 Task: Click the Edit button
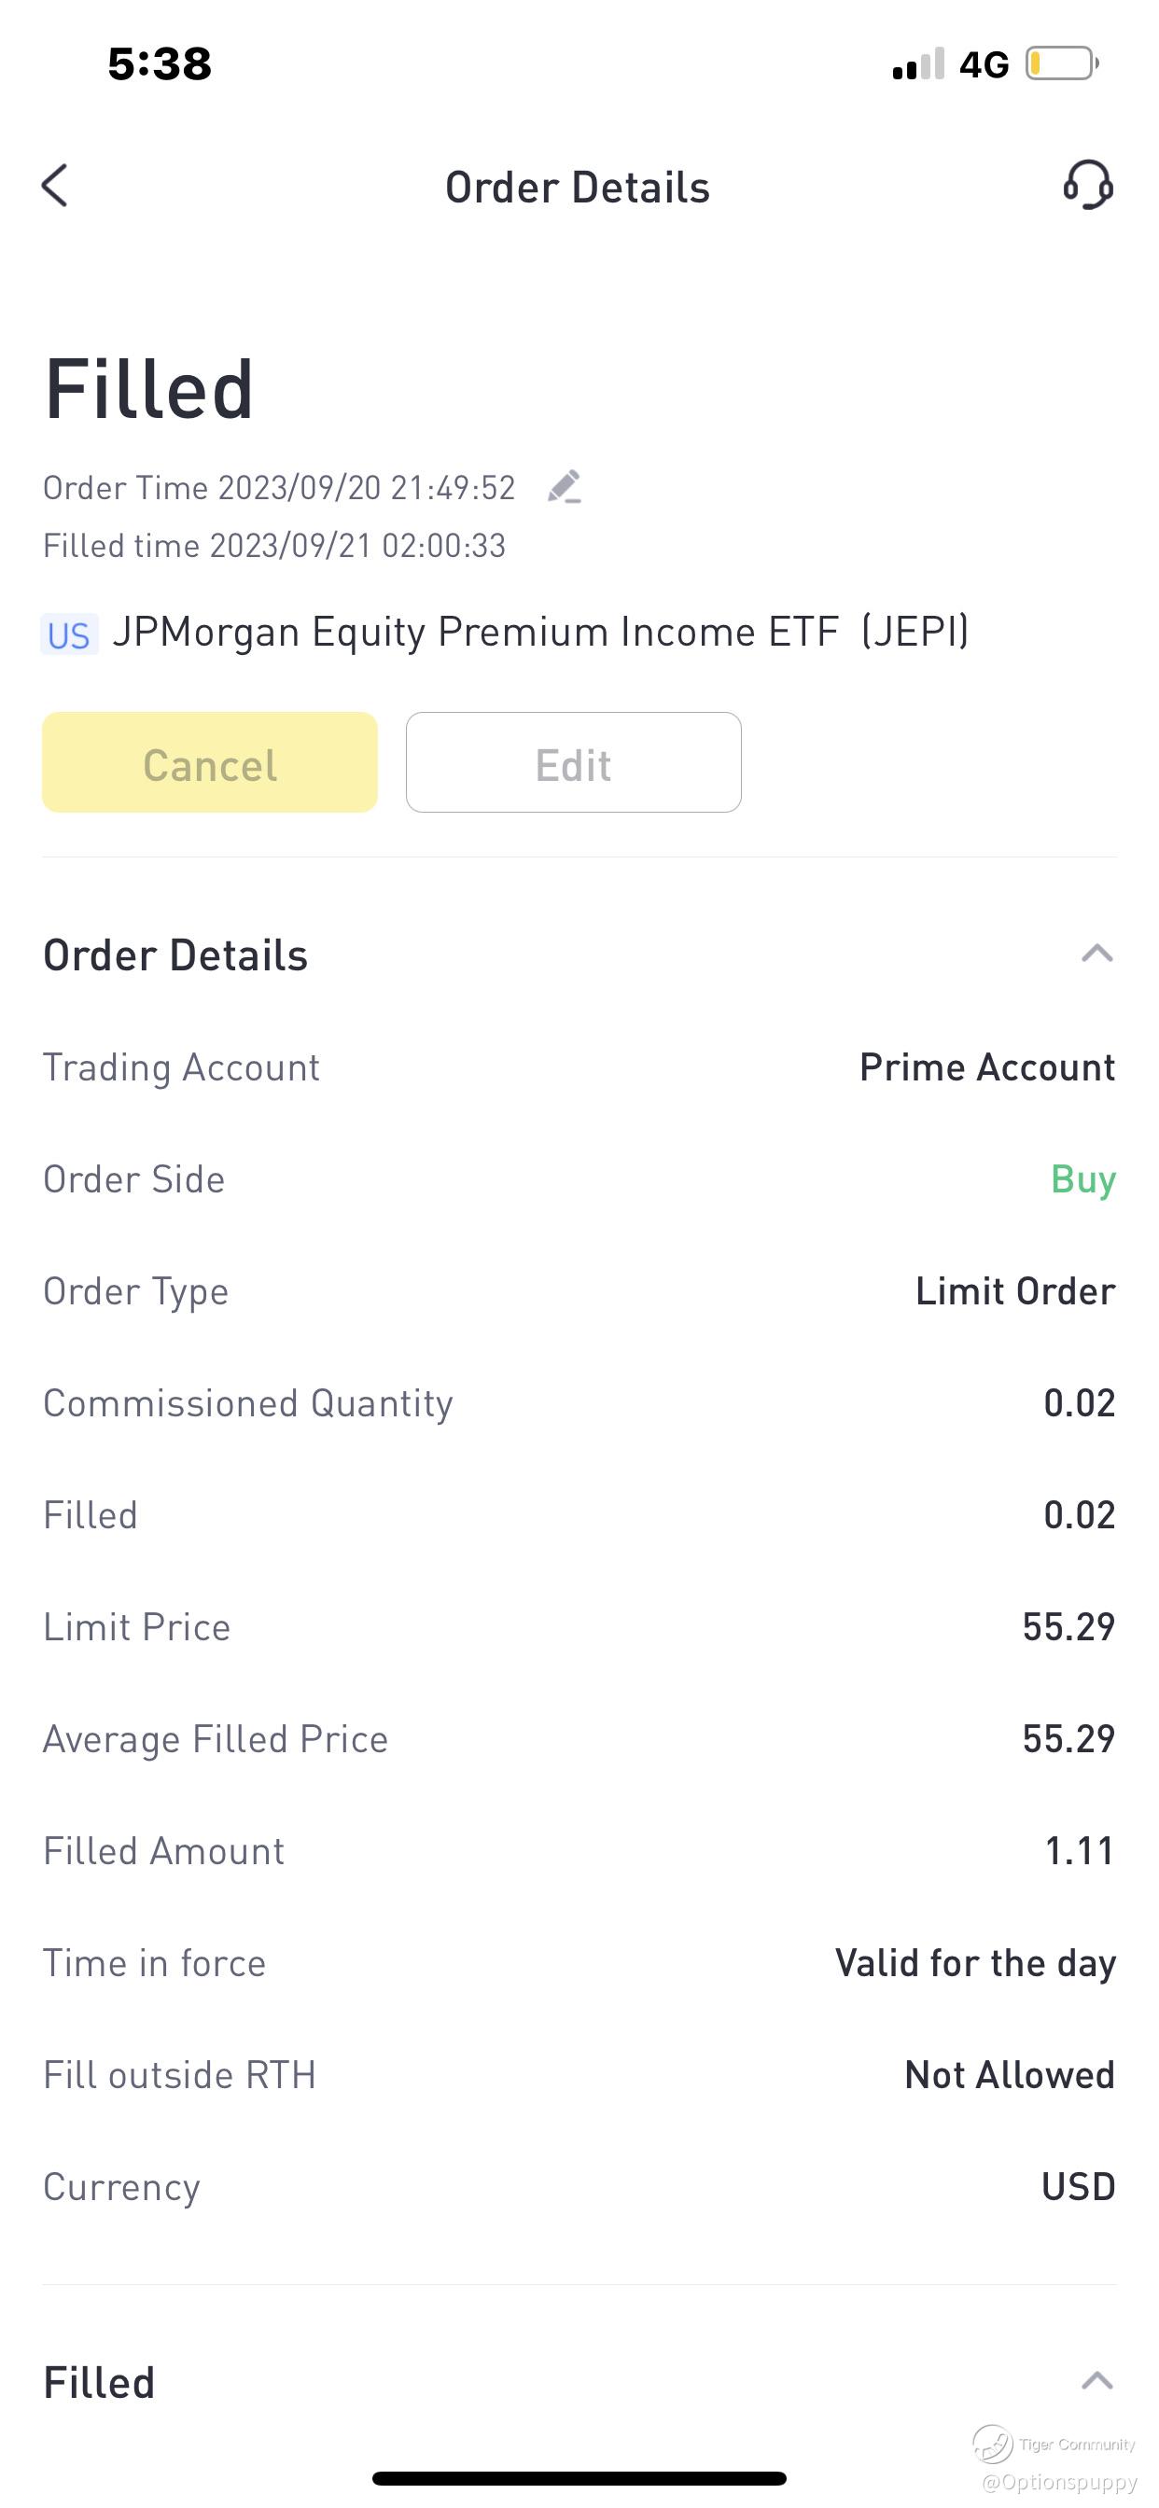point(574,762)
